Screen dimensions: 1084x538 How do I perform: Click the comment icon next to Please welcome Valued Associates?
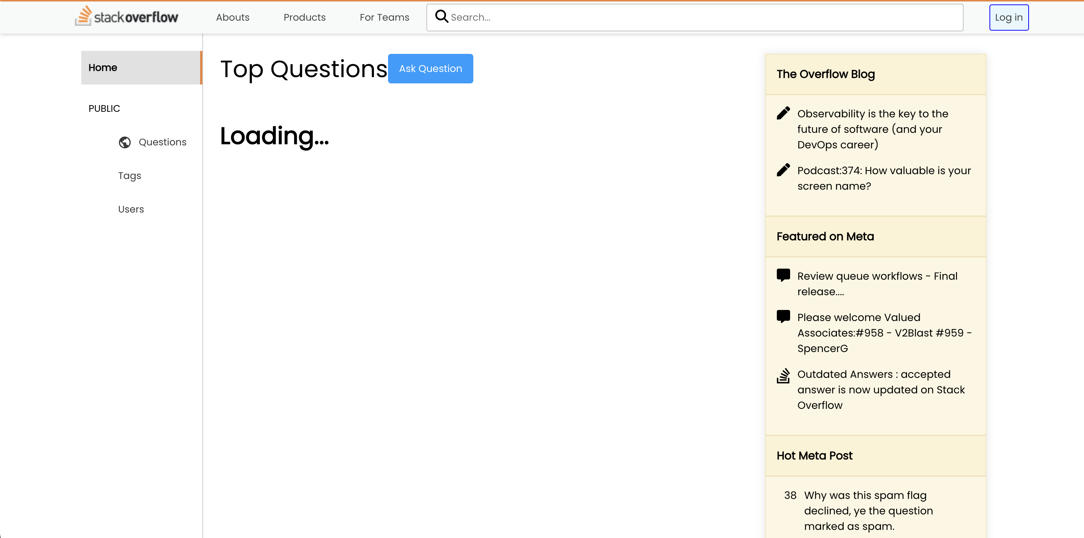pos(783,316)
